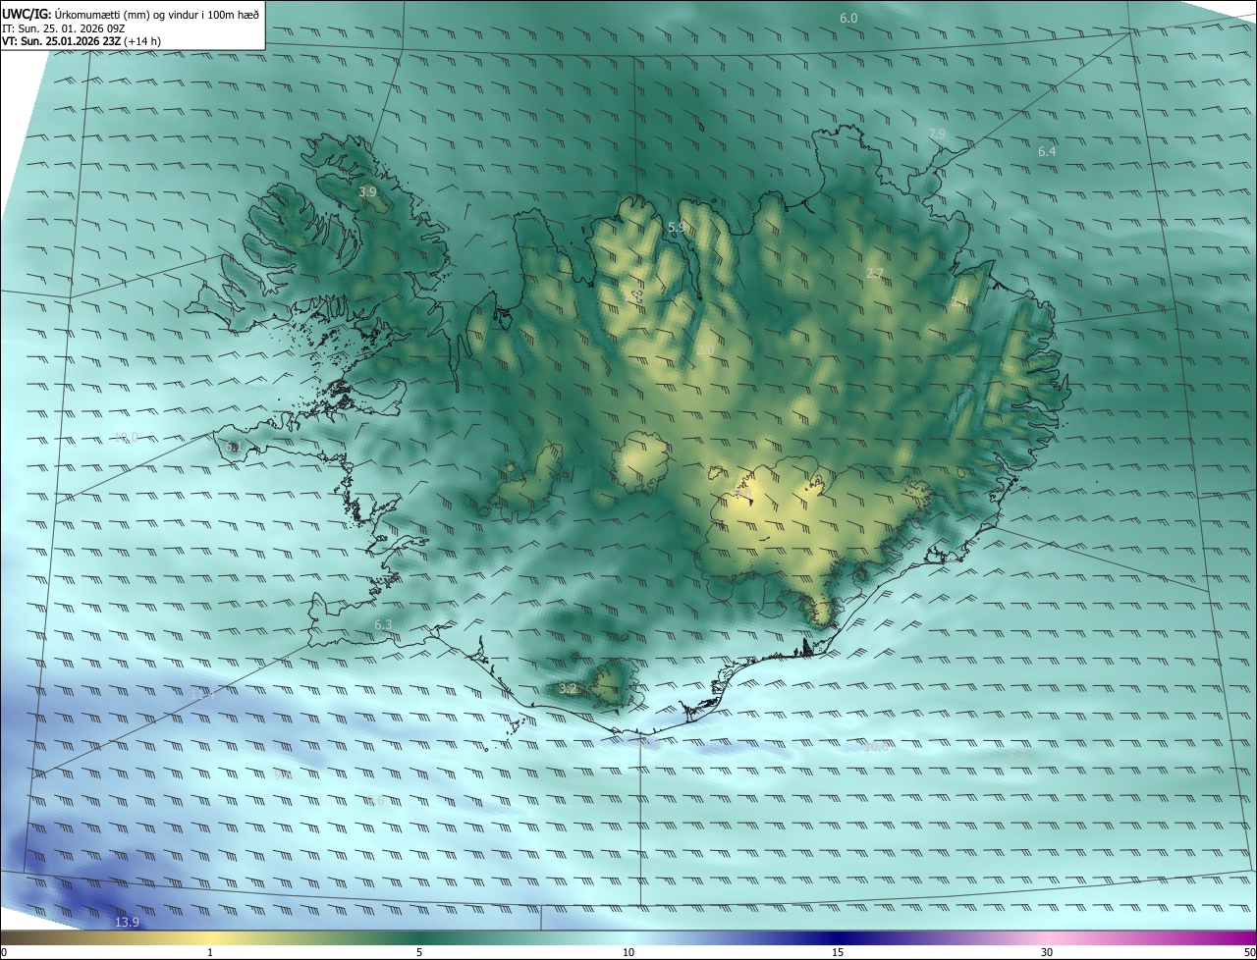The height and width of the screenshot is (960, 1257).
Task: Click the 0 tick label on the color scale
Action: click(4, 952)
